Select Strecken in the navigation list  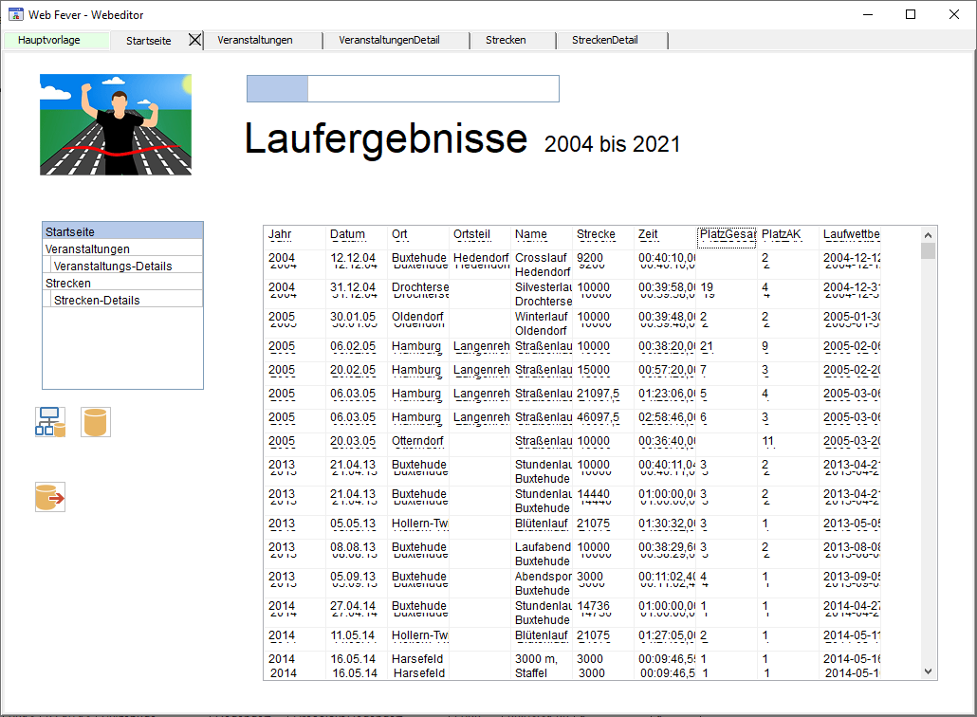tap(122, 283)
